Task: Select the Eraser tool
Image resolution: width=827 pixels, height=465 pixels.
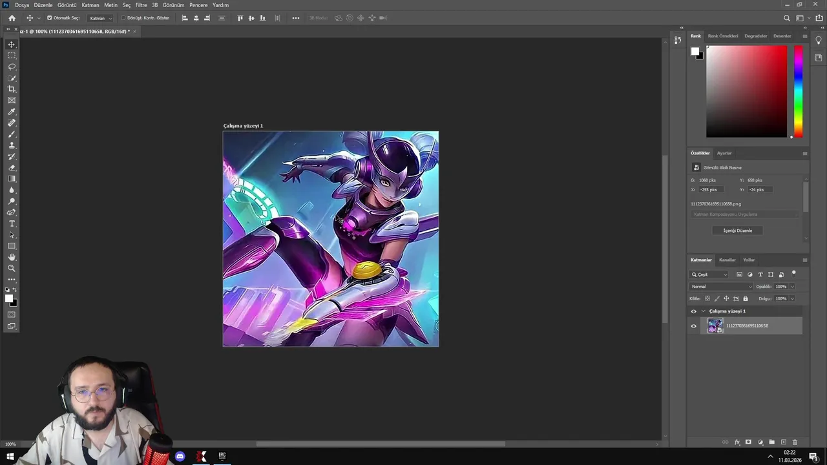Action: pyautogui.click(x=12, y=167)
